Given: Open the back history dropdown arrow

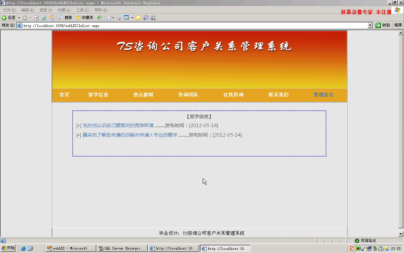Looking at the screenshot, I should [19, 18].
